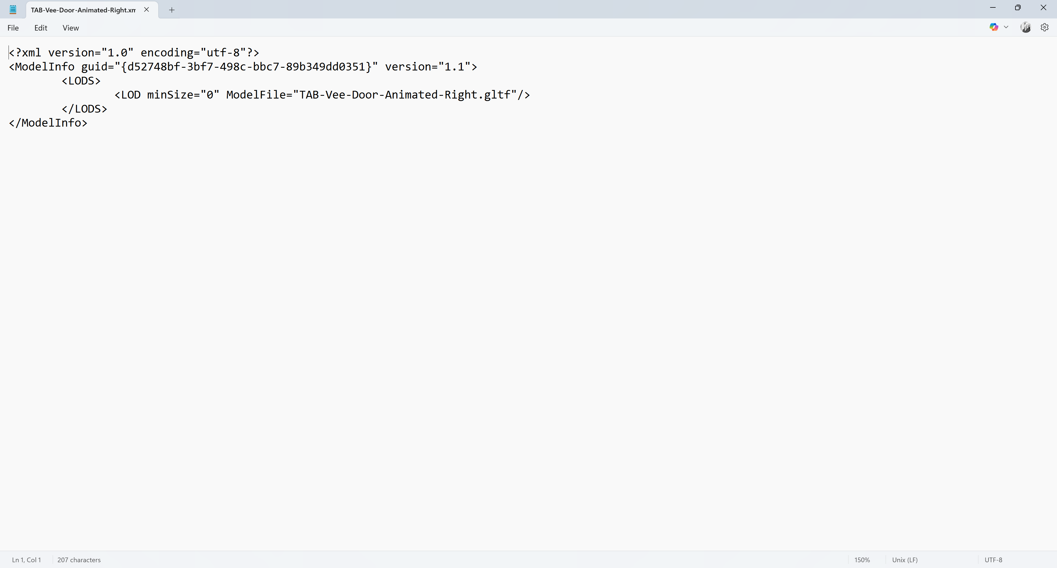Image resolution: width=1057 pixels, height=568 pixels.
Task: Add a new tab with plus button
Action: point(172,10)
